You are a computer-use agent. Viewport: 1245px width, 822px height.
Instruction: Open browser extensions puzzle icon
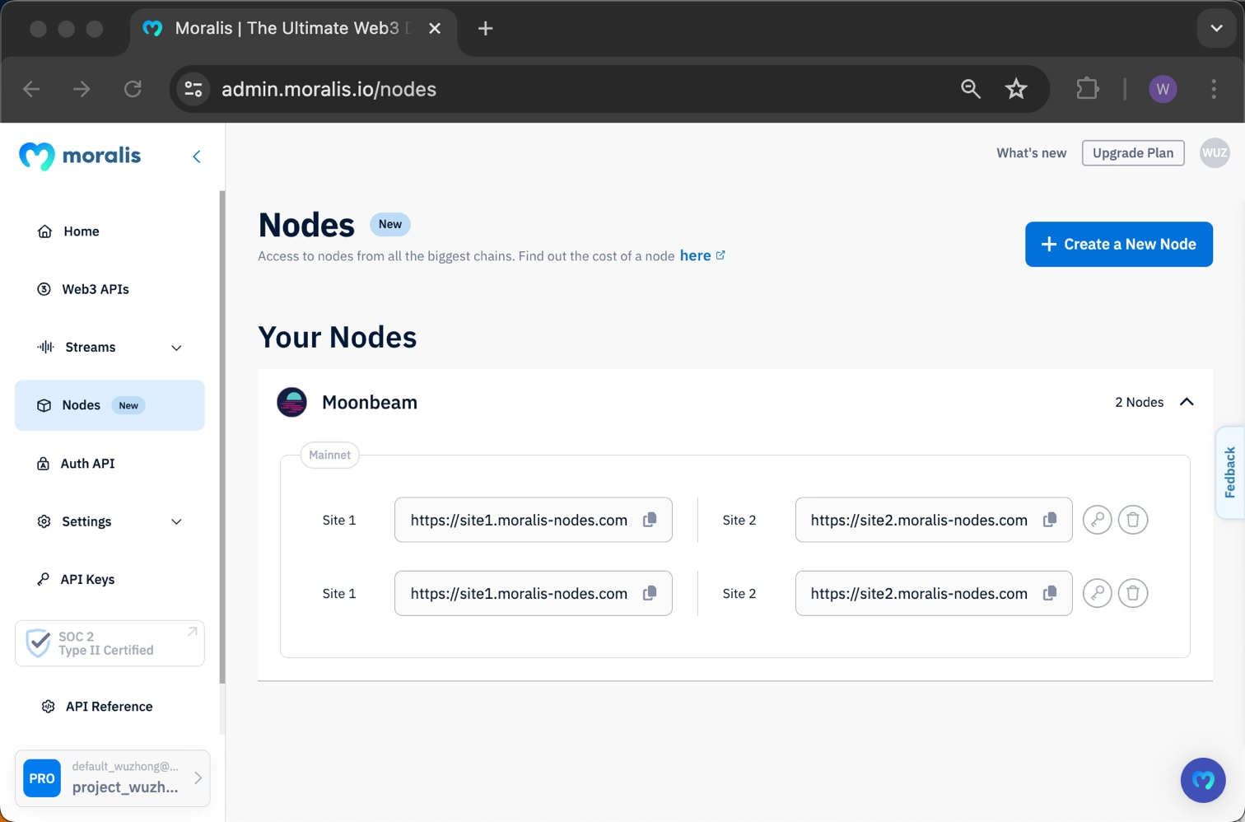click(1088, 89)
